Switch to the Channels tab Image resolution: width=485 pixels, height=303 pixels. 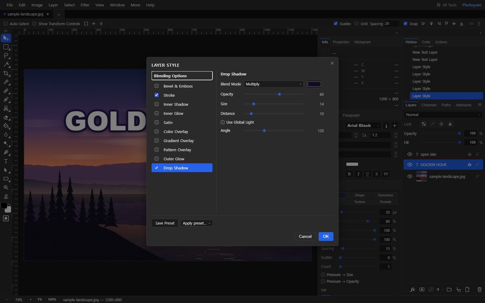429,105
